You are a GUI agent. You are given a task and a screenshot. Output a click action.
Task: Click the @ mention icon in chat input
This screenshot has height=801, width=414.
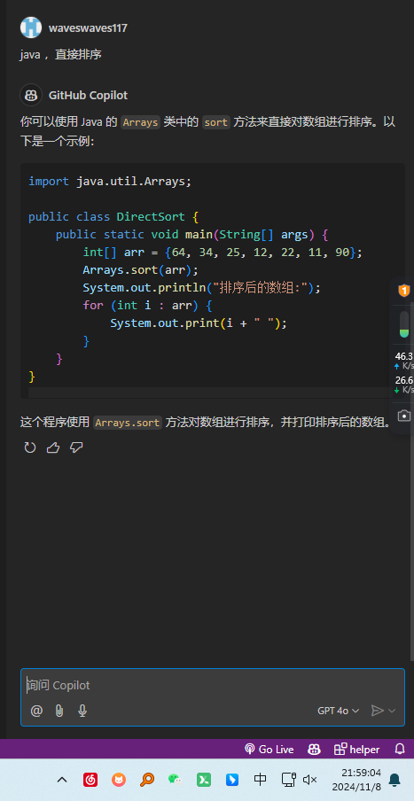click(x=36, y=711)
